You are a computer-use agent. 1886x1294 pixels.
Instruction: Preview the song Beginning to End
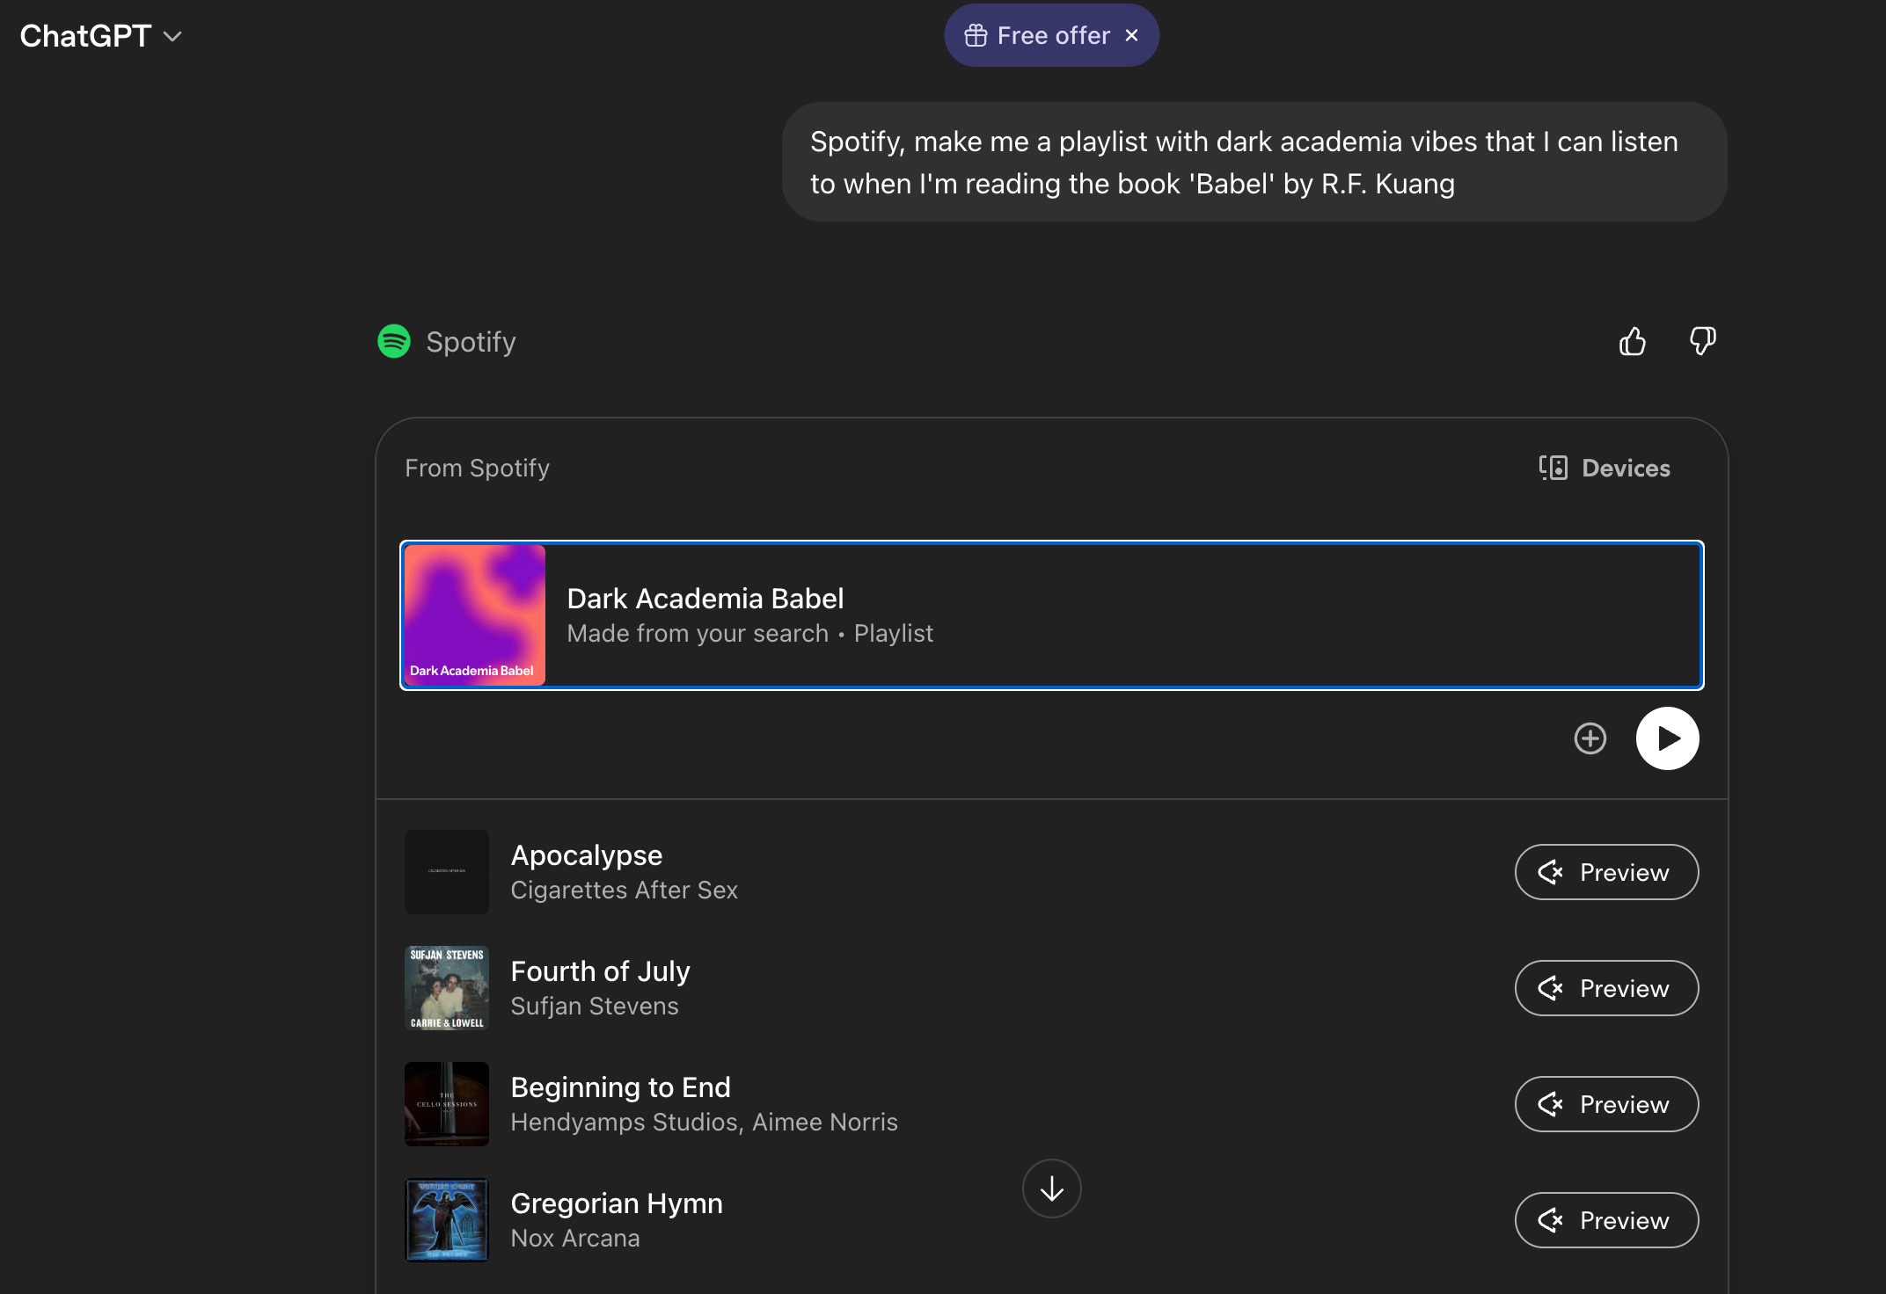1606,1104
